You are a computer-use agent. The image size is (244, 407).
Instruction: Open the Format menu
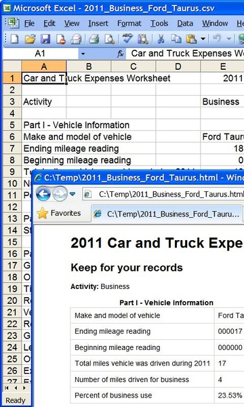coord(129,24)
